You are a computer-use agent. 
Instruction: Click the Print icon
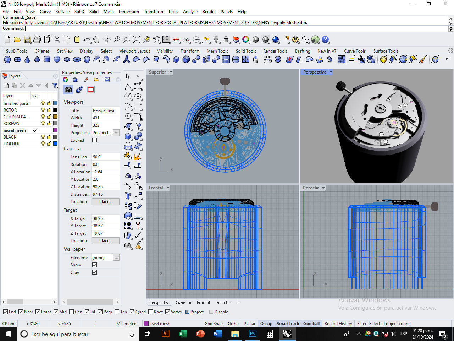(37, 39)
